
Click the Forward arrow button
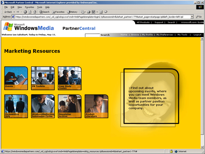18,12
